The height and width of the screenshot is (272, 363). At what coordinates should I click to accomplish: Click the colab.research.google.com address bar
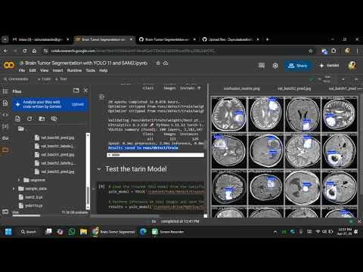coord(132,51)
